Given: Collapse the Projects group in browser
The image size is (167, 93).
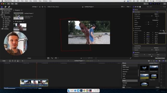Looking at the screenshot, I should (14, 10).
